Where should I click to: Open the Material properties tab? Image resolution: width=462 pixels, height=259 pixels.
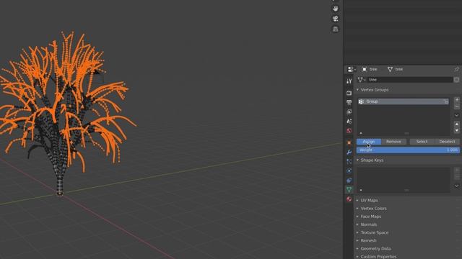(x=349, y=199)
